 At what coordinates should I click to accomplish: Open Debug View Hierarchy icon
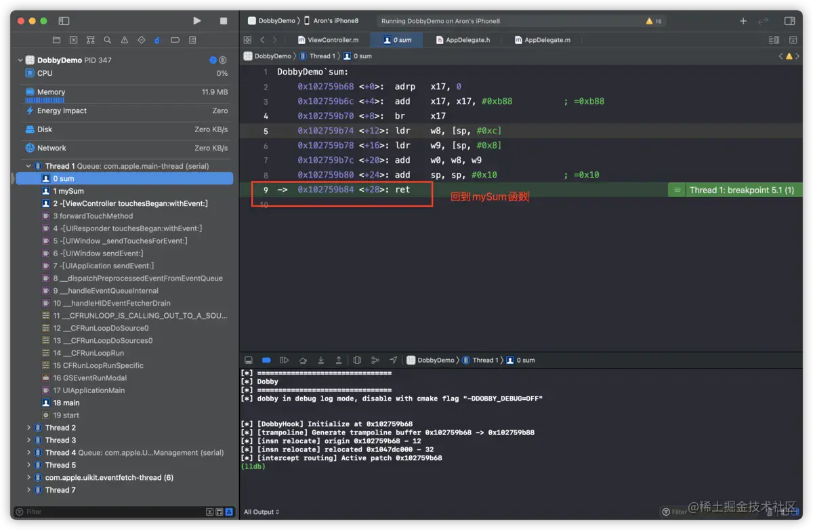[357, 360]
